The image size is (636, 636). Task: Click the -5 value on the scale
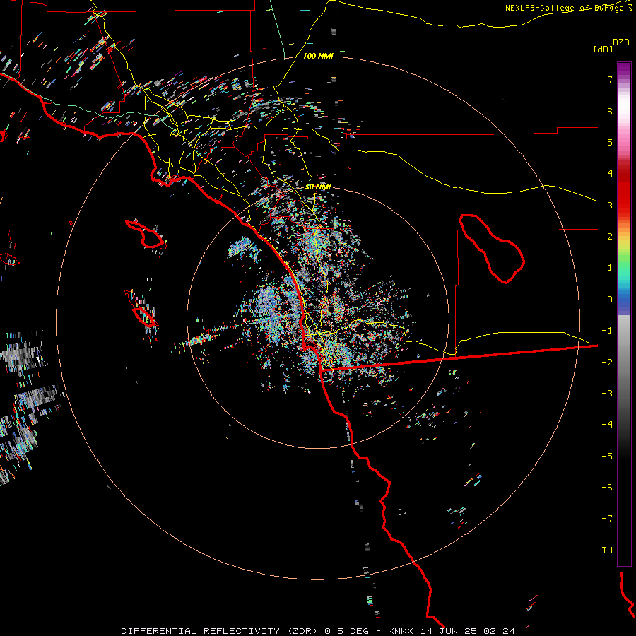click(607, 457)
